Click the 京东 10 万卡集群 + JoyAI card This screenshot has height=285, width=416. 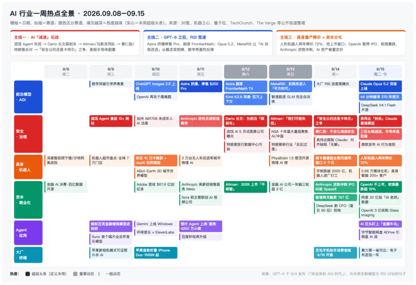tap(156, 161)
